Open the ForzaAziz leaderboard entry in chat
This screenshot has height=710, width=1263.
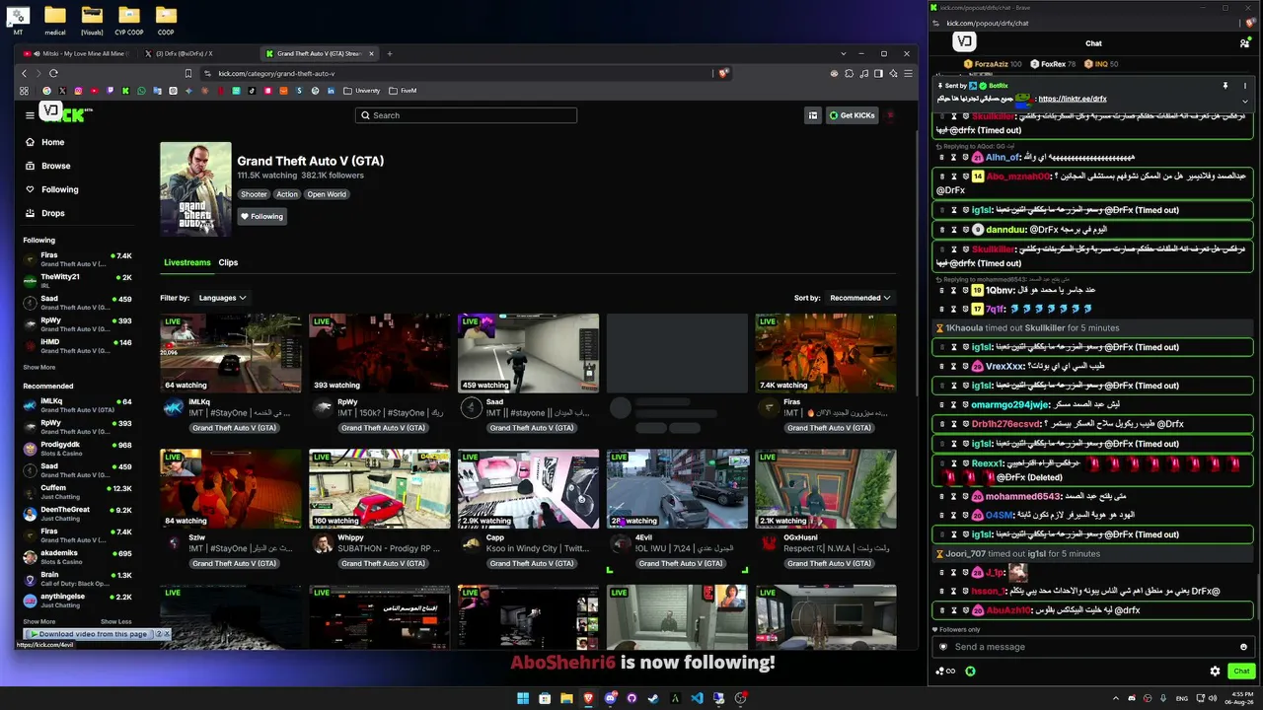992,64
